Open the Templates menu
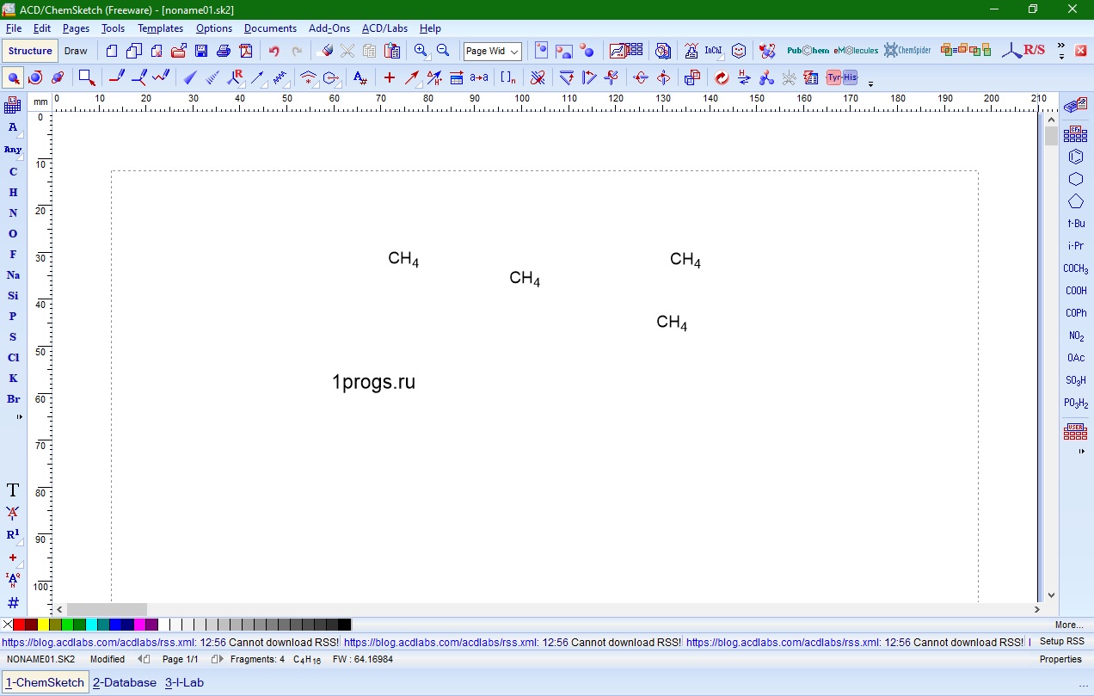The width and height of the screenshot is (1094, 696). pyautogui.click(x=160, y=28)
